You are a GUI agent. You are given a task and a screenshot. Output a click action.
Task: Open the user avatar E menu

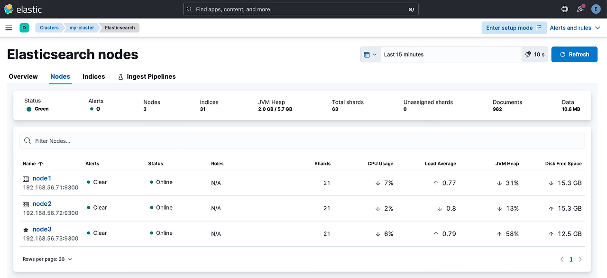pyautogui.click(x=596, y=9)
